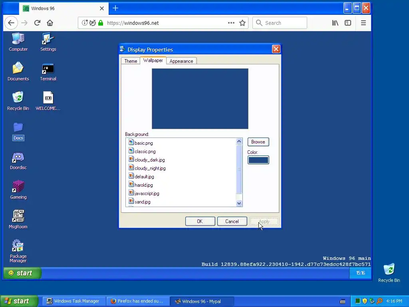Open the Windows XP start button
Viewport: 409px width, 307px height.
pos(19,301)
